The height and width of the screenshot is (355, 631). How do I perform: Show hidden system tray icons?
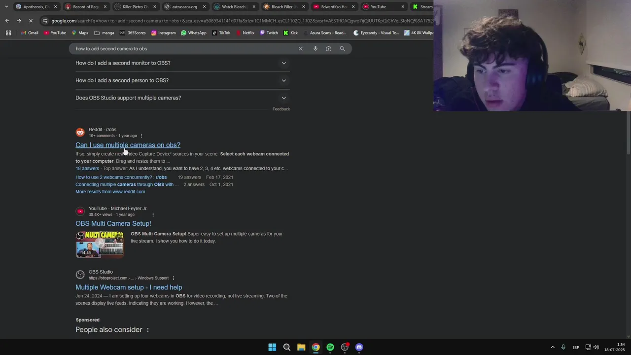click(x=553, y=347)
